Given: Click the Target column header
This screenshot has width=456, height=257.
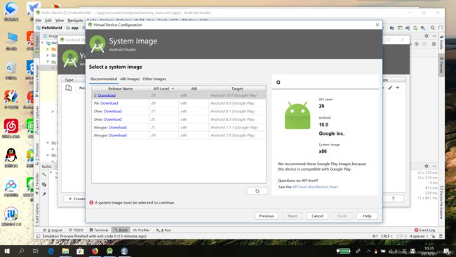Looking at the screenshot, I should [237, 88].
